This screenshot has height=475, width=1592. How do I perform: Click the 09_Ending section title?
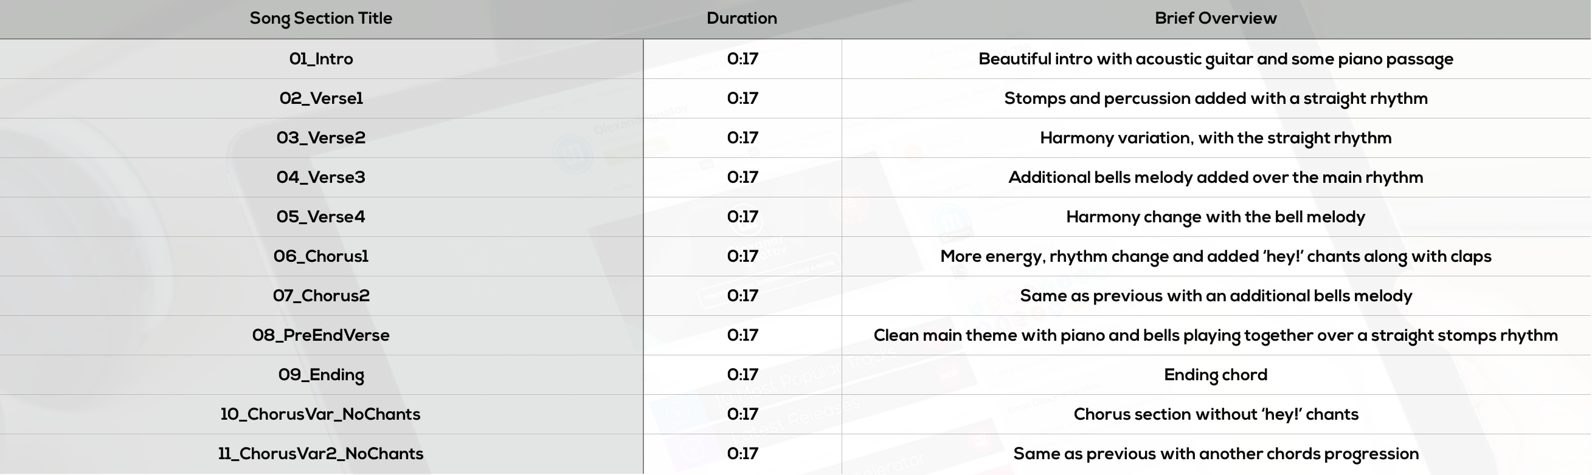[x=320, y=375]
